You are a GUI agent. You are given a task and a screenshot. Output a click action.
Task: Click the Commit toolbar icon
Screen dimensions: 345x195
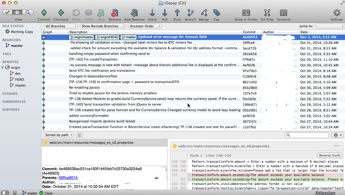[x=44, y=13]
